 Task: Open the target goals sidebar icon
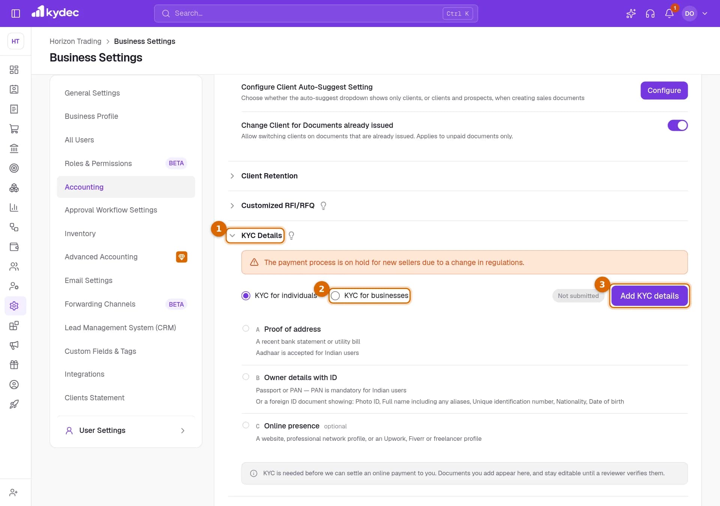pos(14,168)
